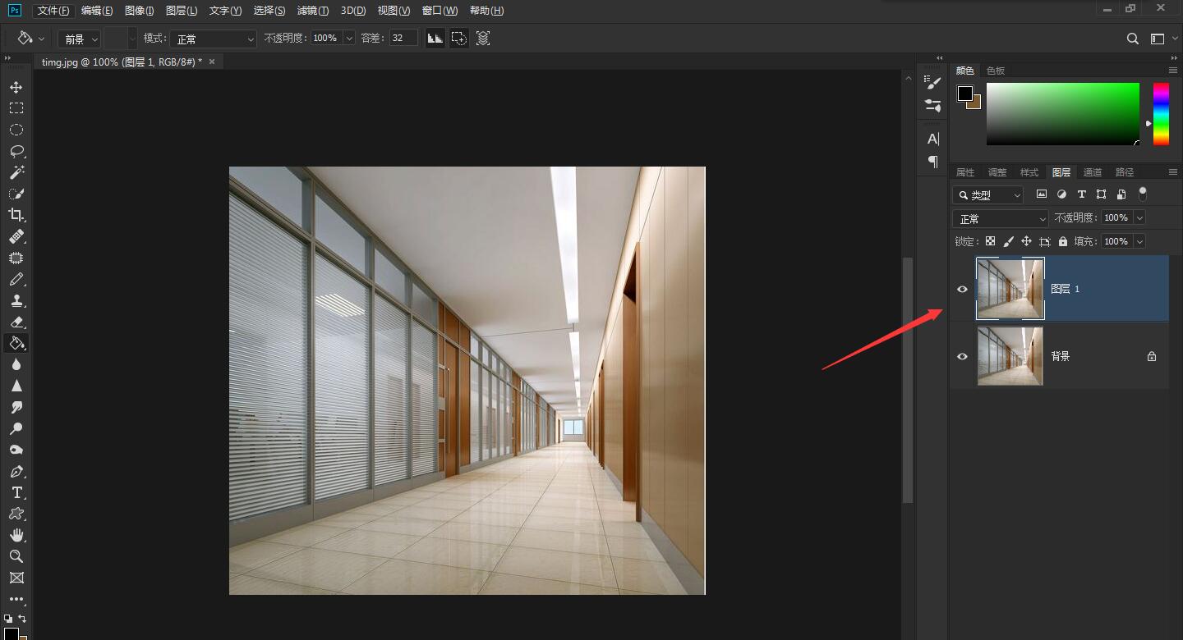Hide the 图层 1 layer eye icon
The height and width of the screenshot is (640, 1183).
(x=962, y=289)
